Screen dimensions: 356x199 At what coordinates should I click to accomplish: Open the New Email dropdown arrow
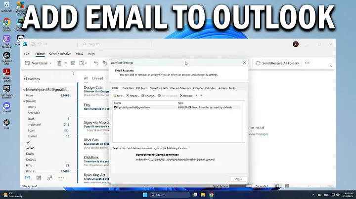coord(50,64)
